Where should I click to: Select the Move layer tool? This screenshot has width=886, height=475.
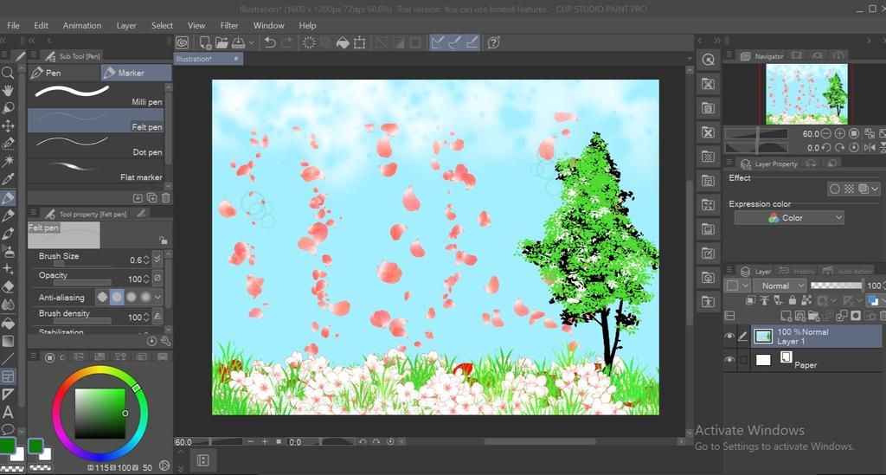(x=8, y=126)
